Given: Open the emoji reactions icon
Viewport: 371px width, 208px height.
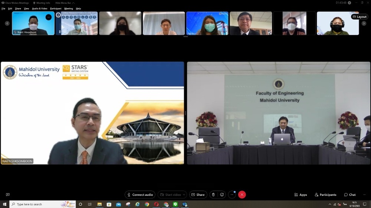Looking at the screenshot, I should 222,195.
